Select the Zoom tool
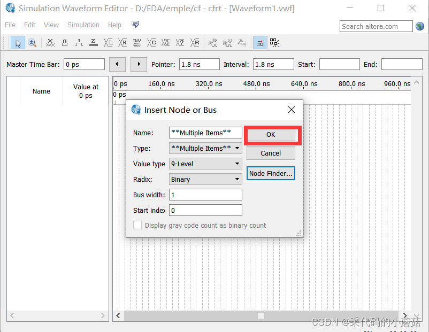The width and height of the screenshot is (429, 332). point(32,43)
